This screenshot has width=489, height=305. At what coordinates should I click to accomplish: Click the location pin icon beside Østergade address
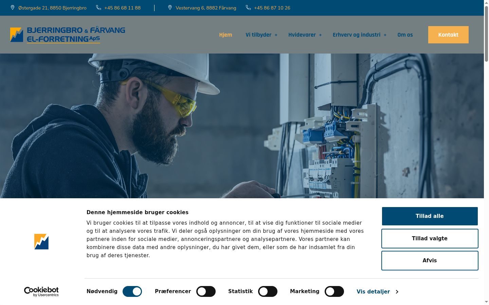[13, 7]
